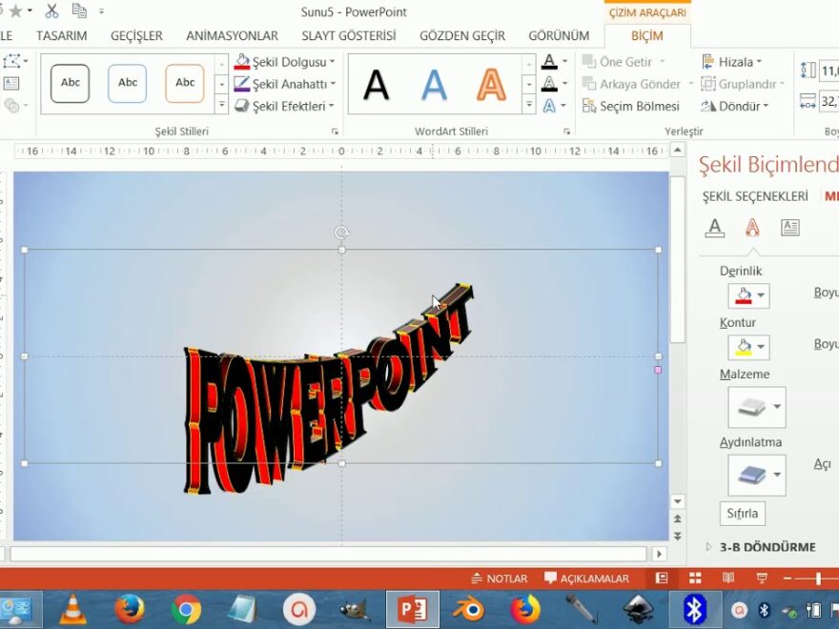Toggle the NOTLAR notes pane
The width and height of the screenshot is (839, 629).
tap(499, 578)
